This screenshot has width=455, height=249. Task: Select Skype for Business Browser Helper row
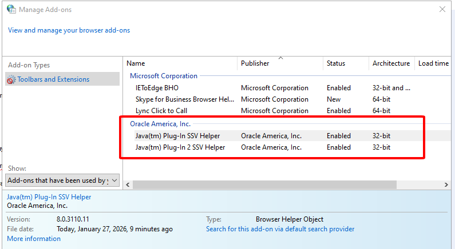[184, 99]
